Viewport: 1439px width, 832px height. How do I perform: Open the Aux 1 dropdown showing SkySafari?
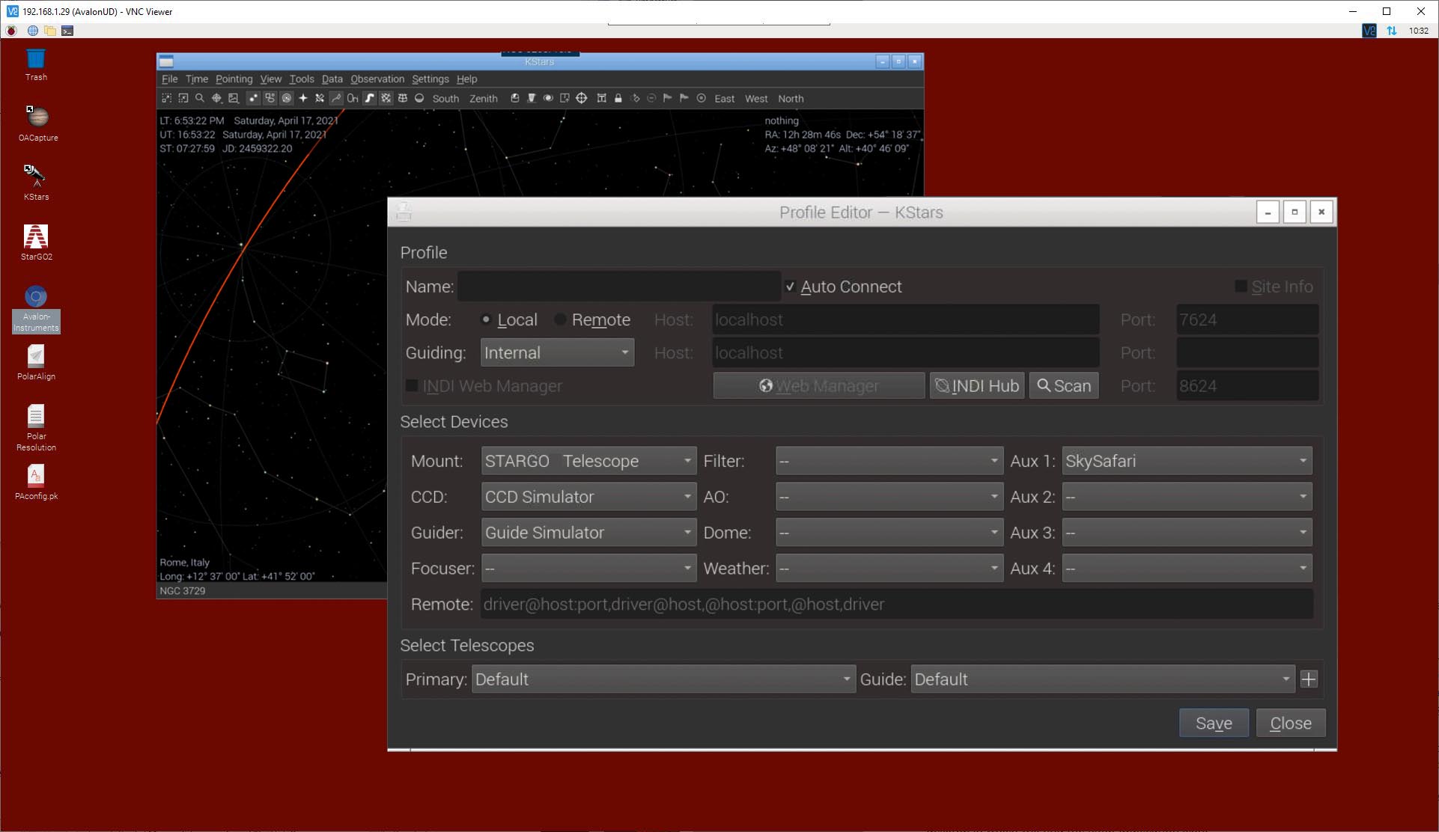[1187, 461]
